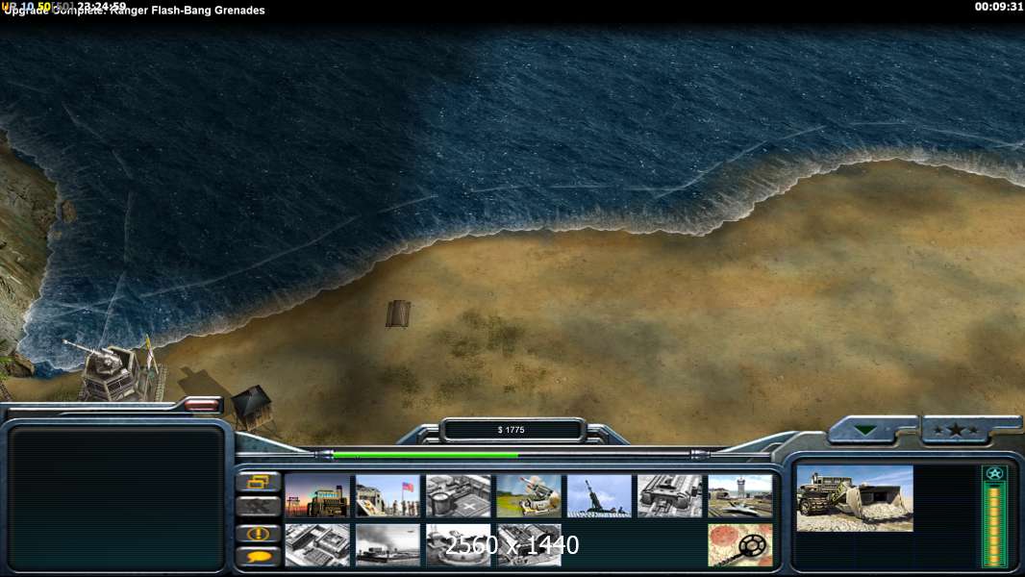The image size is (1025, 577).
Task: Select the supply crate on the beach
Action: point(398,314)
